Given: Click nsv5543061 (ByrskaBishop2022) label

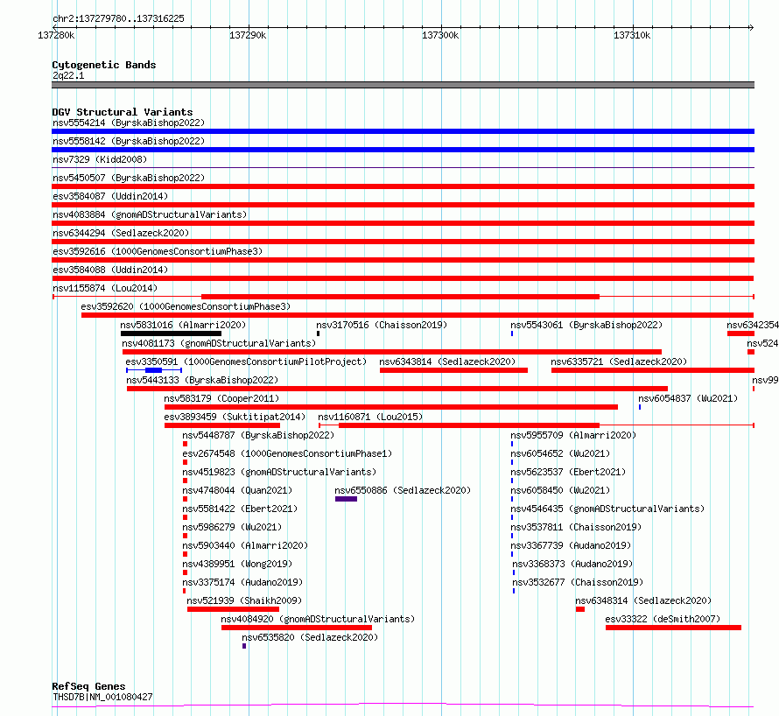Looking at the screenshot, I should pyautogui.click(x=586, y=325).
